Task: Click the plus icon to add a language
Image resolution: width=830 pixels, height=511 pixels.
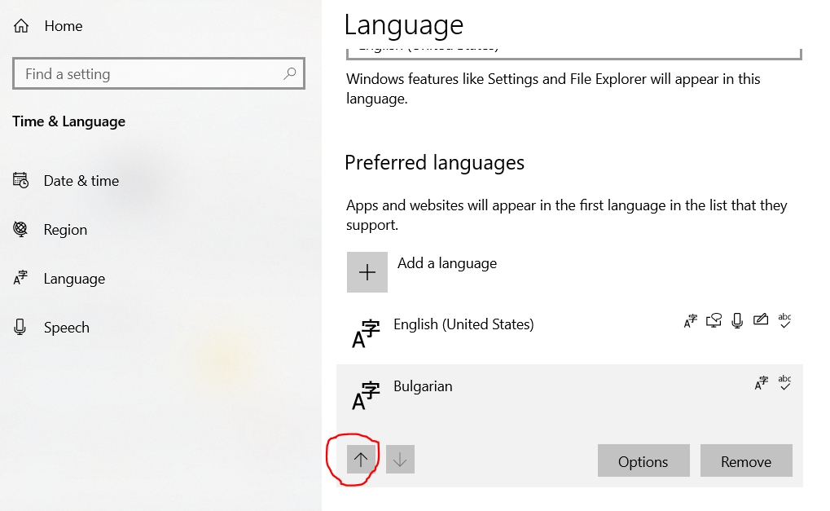Action: [367, 272]
